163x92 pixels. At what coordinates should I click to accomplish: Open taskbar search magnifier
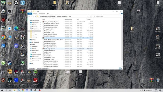click(x=6, y=90)
